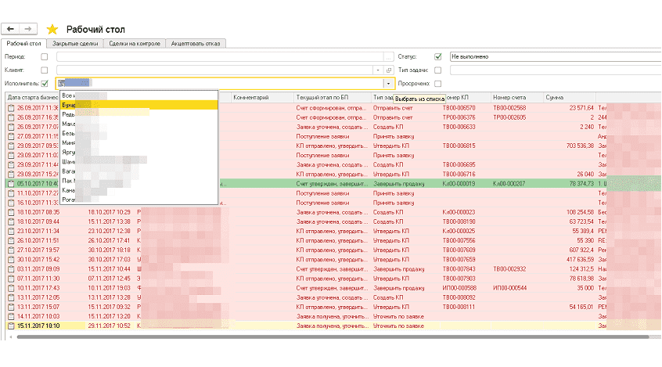This screenshot has width=662, height=367.
Task: Click the task icon of row 27.09.2017 11:15
Action: click(x=11, y=136)
